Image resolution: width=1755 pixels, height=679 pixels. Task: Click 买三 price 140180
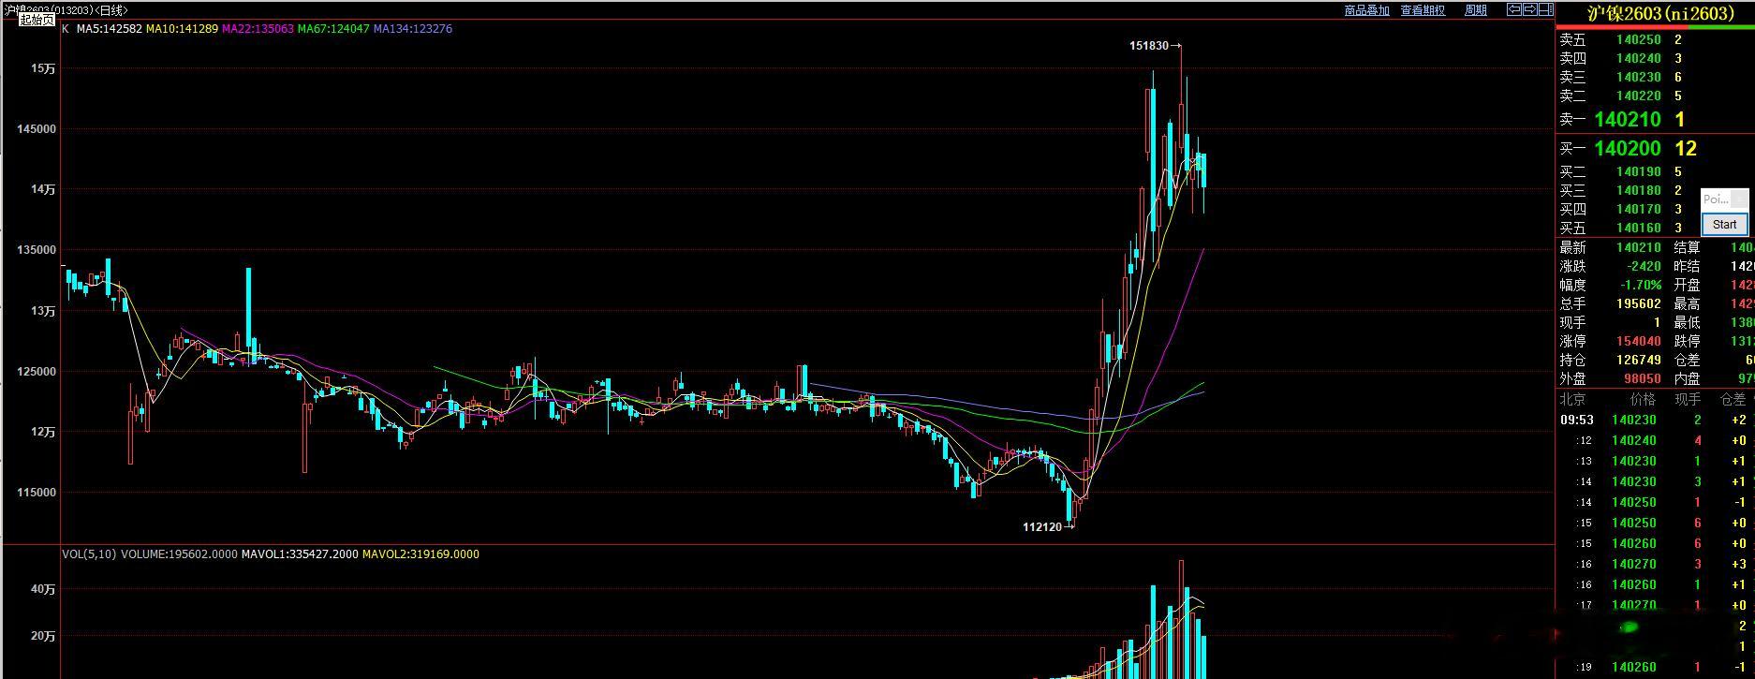[1639, 191]
